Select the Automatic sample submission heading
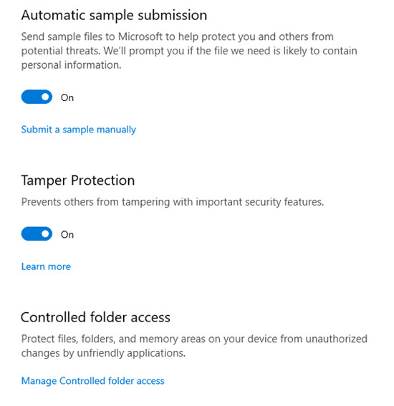 point(114,15)
